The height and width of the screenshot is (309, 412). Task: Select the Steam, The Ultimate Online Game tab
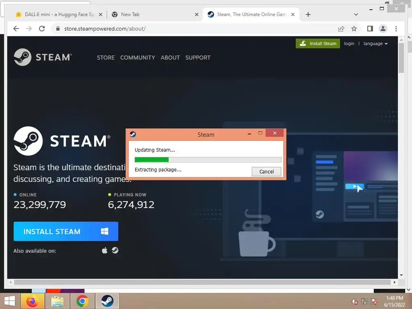point(251,14)
